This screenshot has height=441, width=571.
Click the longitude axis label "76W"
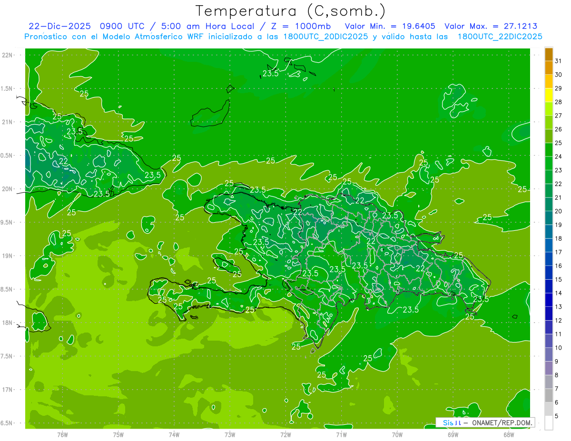click(62, 434)
